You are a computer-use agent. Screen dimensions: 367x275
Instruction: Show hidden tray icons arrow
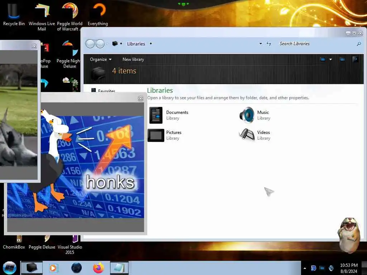click(x=305, y=268)
